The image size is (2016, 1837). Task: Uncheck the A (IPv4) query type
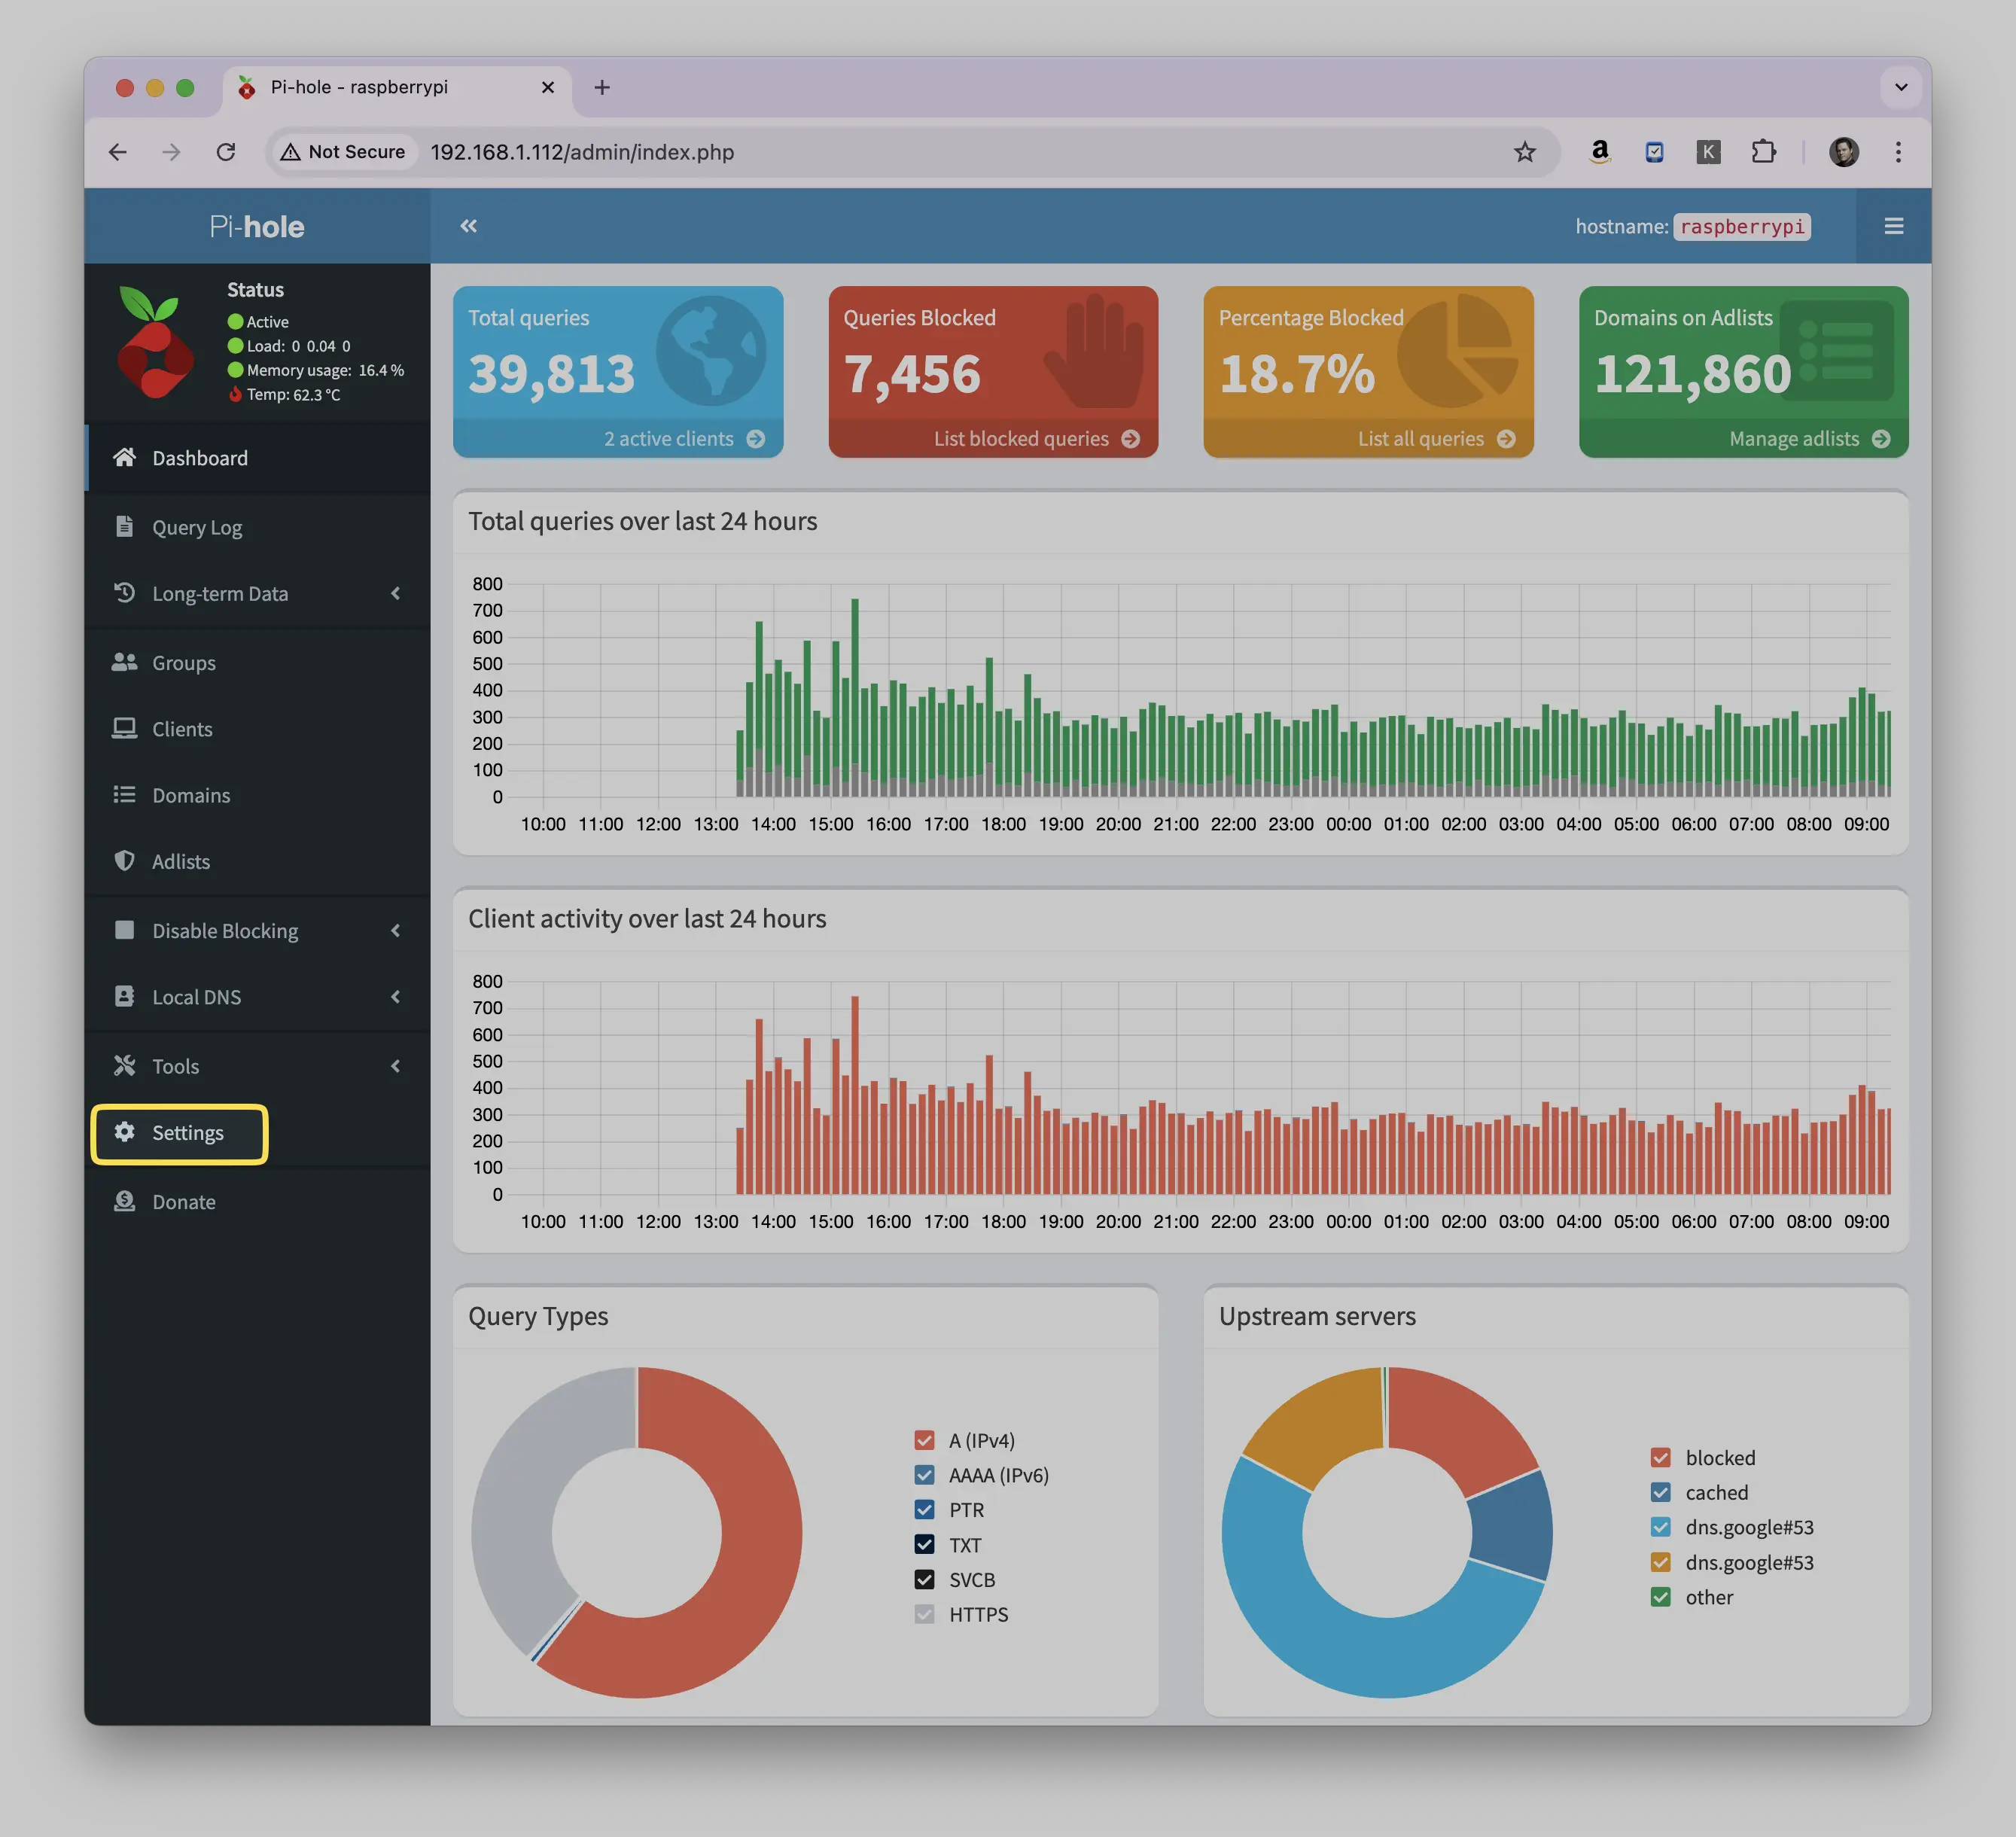tap(924, 1440)
